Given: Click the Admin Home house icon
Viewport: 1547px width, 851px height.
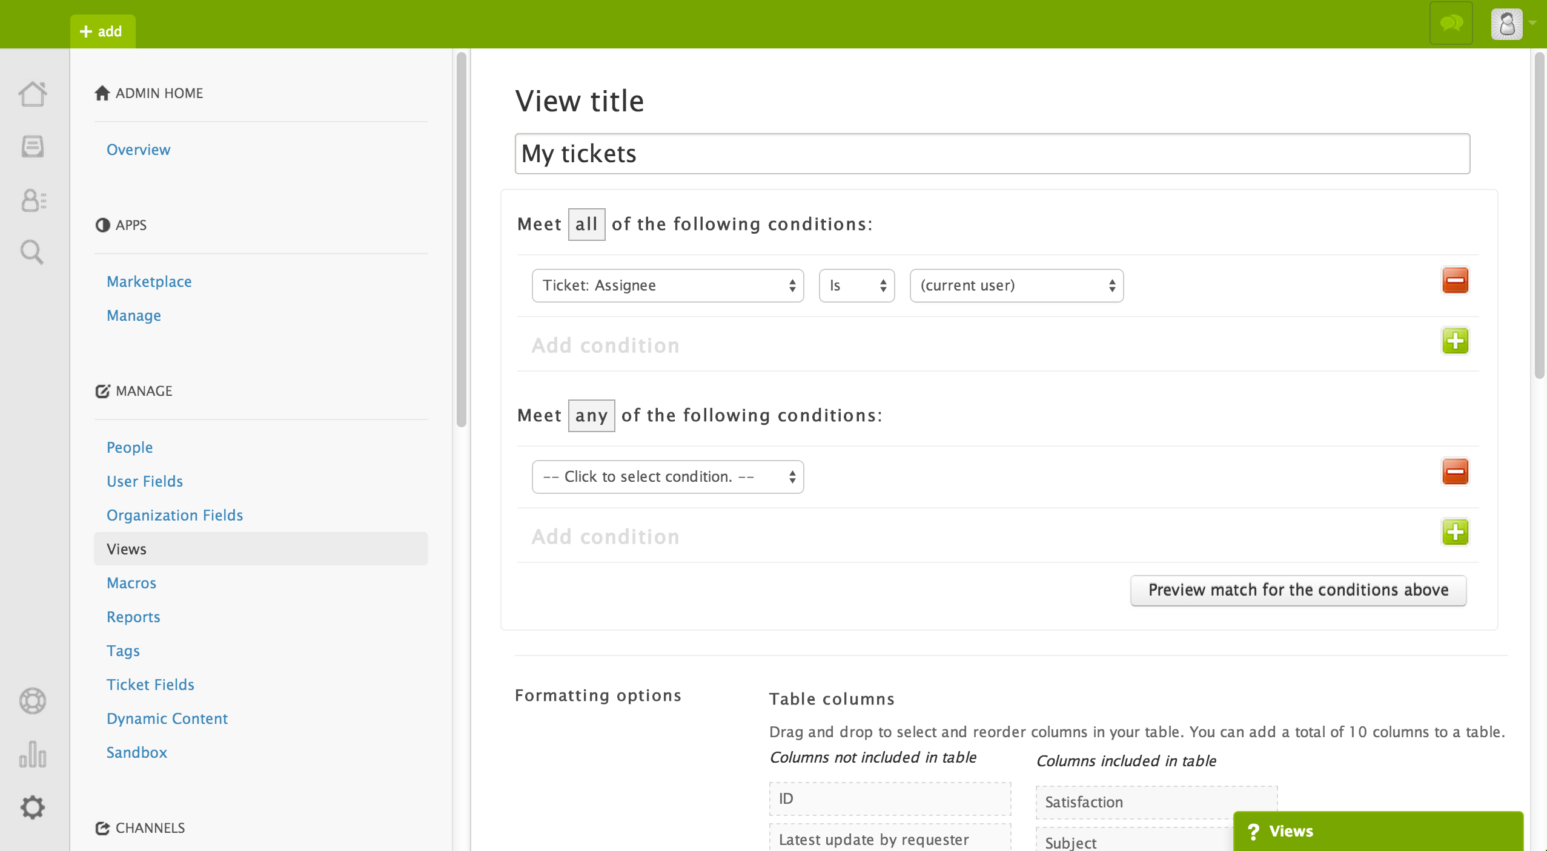Looking at the screenshot, I should (x=102, y=93).
